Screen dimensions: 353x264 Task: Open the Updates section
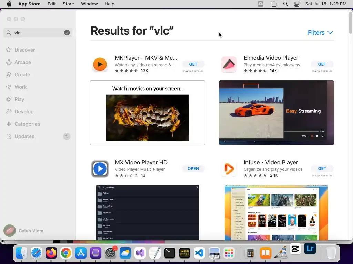click(x=38, y=136)
